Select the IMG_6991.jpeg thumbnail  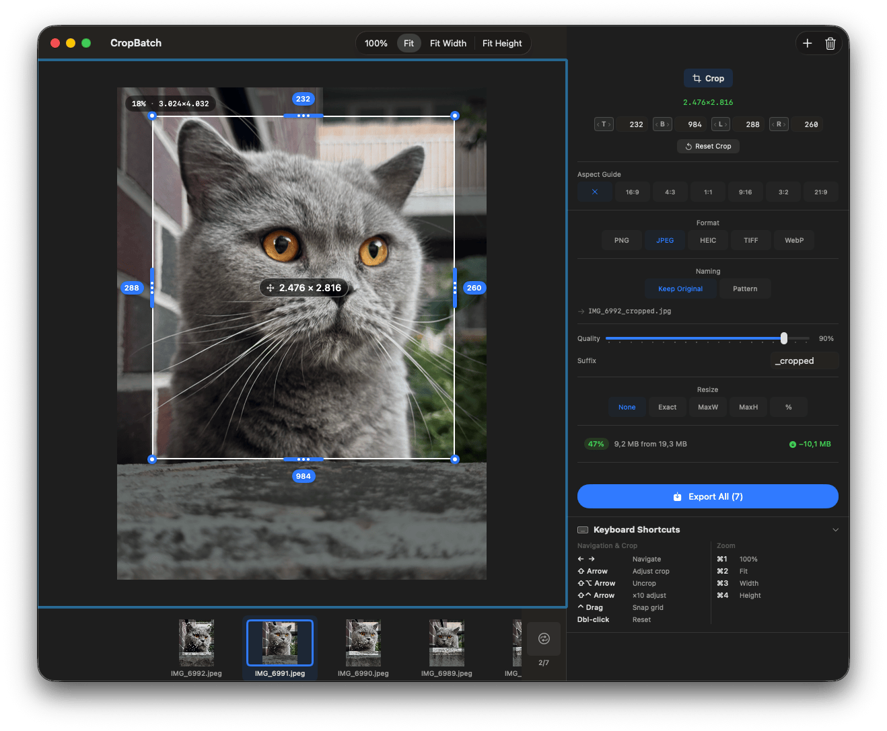[280, 643]
